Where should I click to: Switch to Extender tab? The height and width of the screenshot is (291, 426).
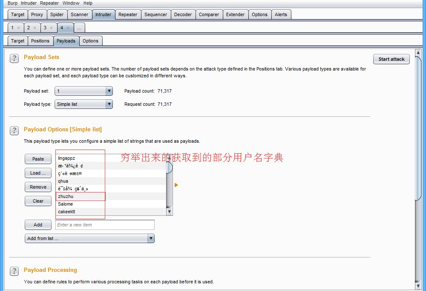click(x=235, y=14)
